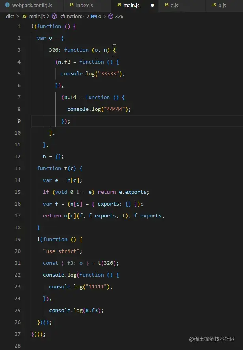The width and height of the screenshot is (243, 350).
Task: Expand breadcrumb chevron after dist
Action: (17, 16)
